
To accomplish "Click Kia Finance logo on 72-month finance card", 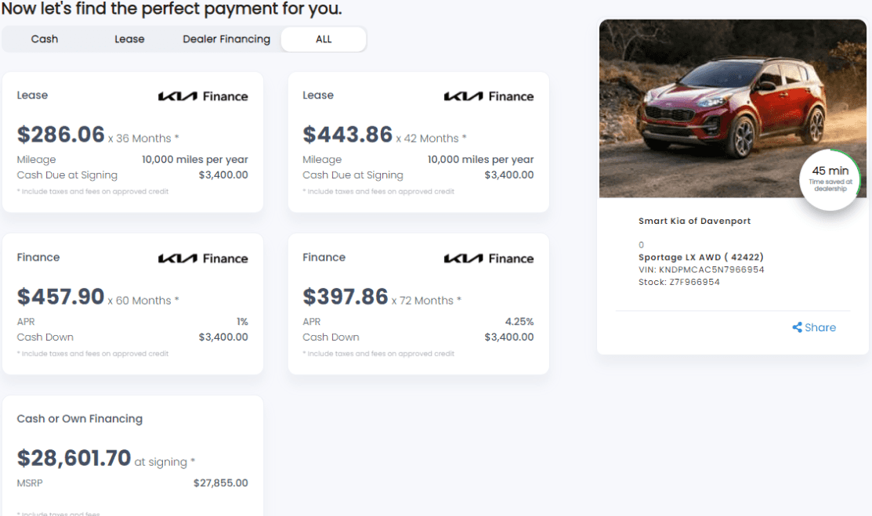I will tap(489, 258).
